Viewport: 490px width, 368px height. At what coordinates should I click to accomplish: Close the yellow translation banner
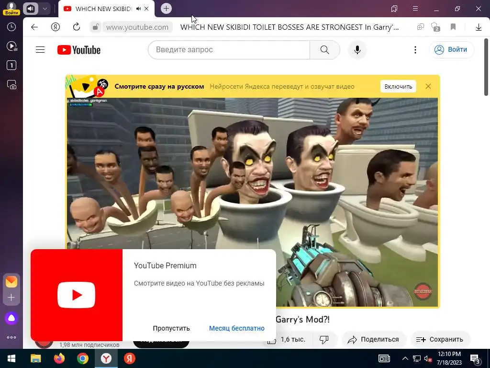click(428, 86)
